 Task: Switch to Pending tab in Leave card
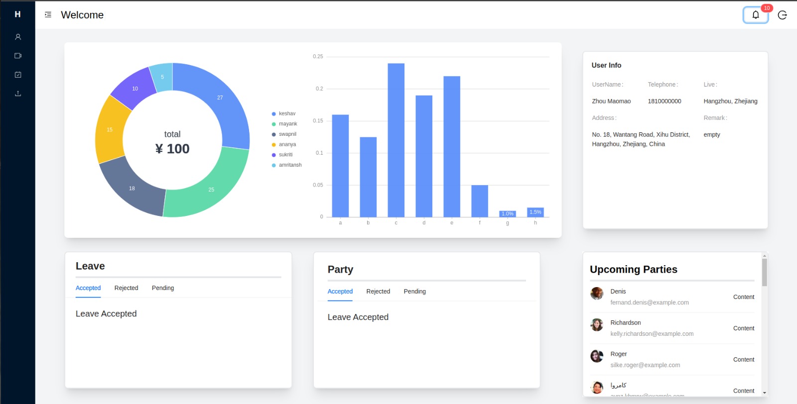[x=163, y=288]
